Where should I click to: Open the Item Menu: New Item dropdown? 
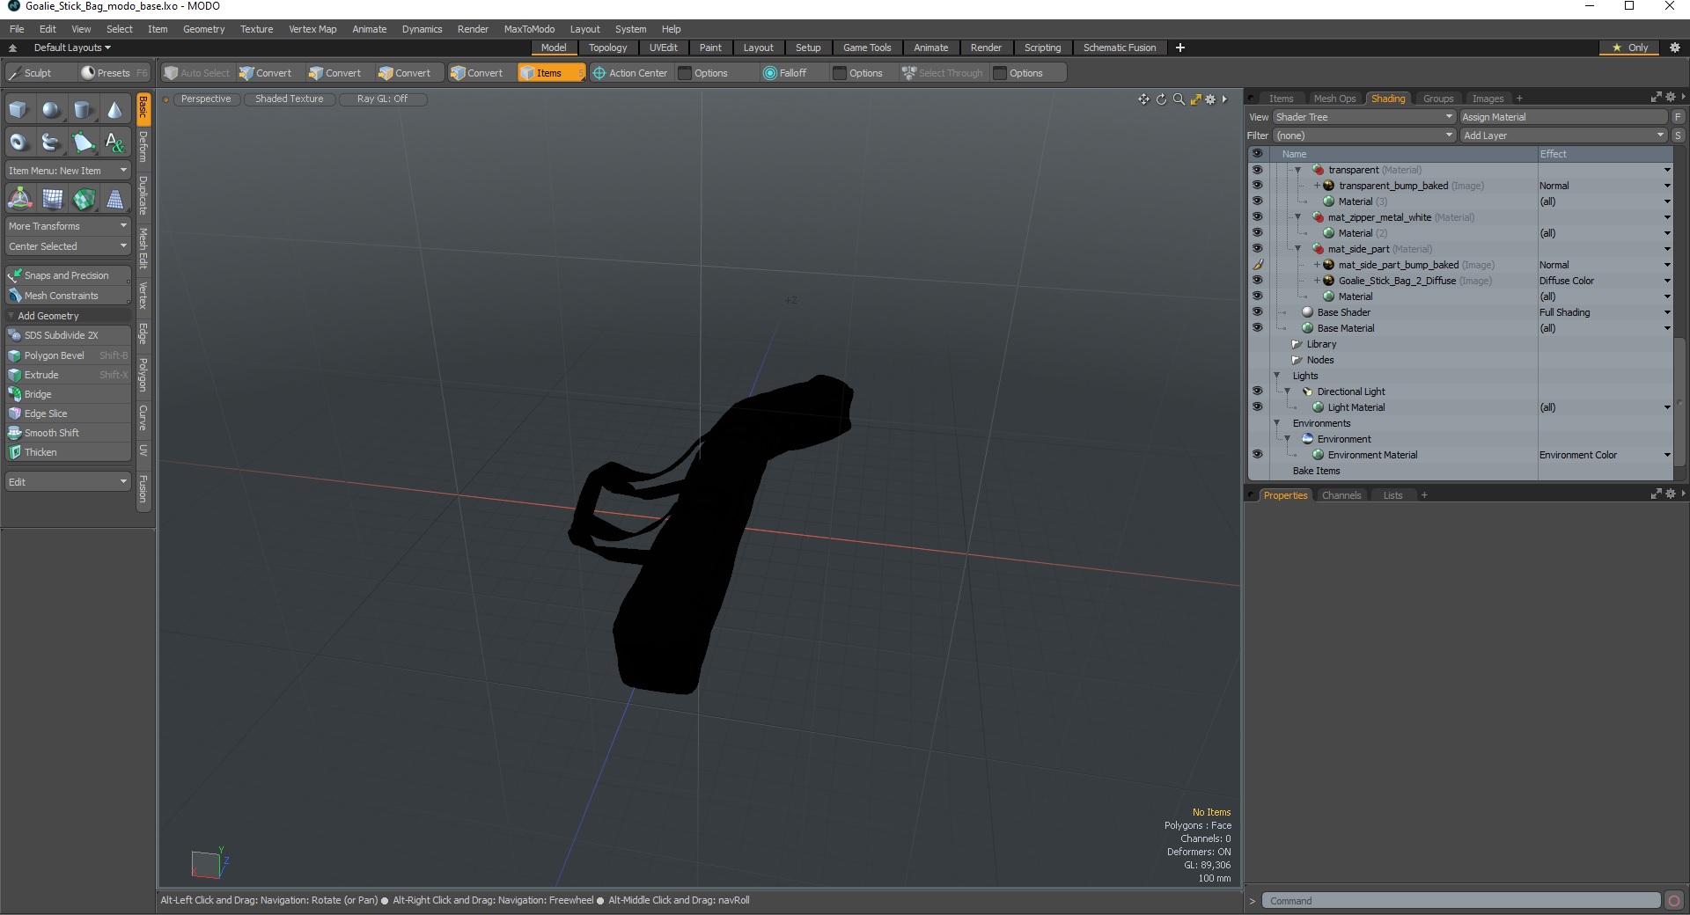68,171
